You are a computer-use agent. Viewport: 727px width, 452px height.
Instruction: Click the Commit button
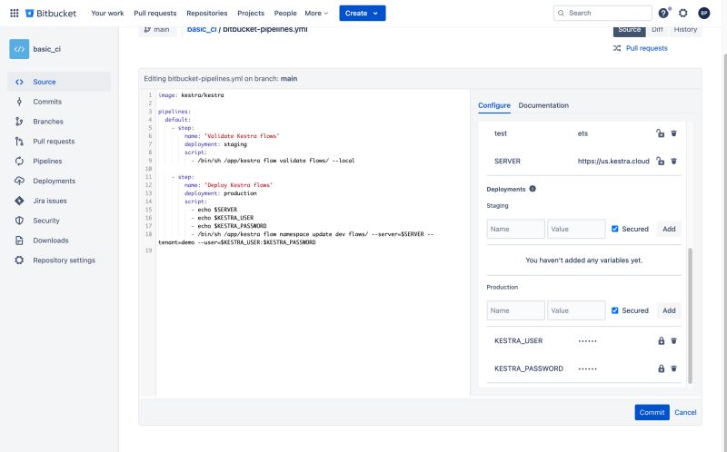tap(652, 412)
